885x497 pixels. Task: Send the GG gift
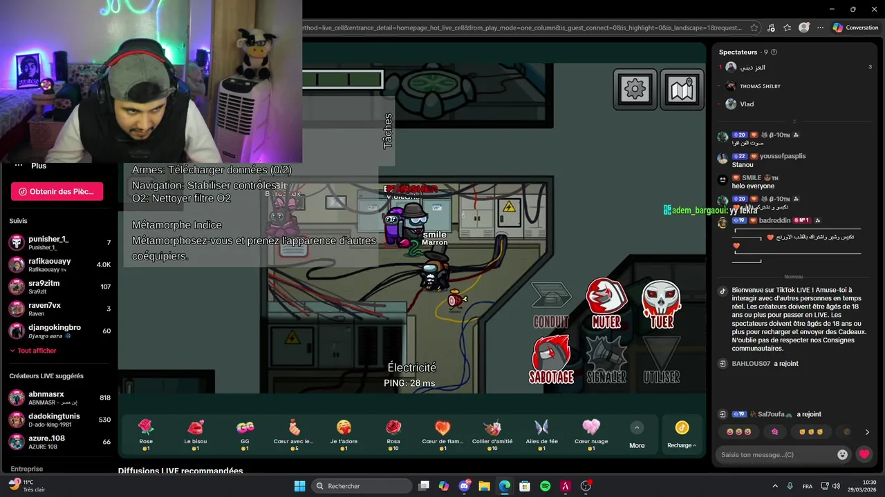point(245,435)
